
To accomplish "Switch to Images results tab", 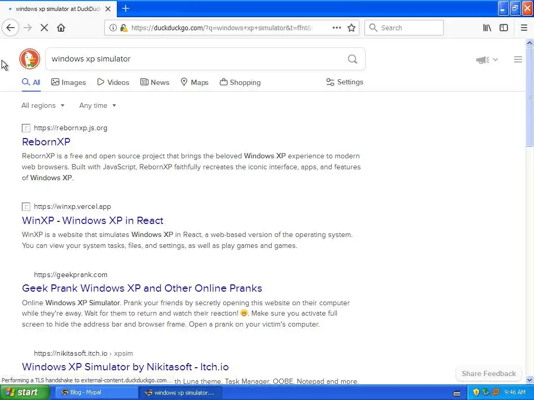I will tap(68, 82).
